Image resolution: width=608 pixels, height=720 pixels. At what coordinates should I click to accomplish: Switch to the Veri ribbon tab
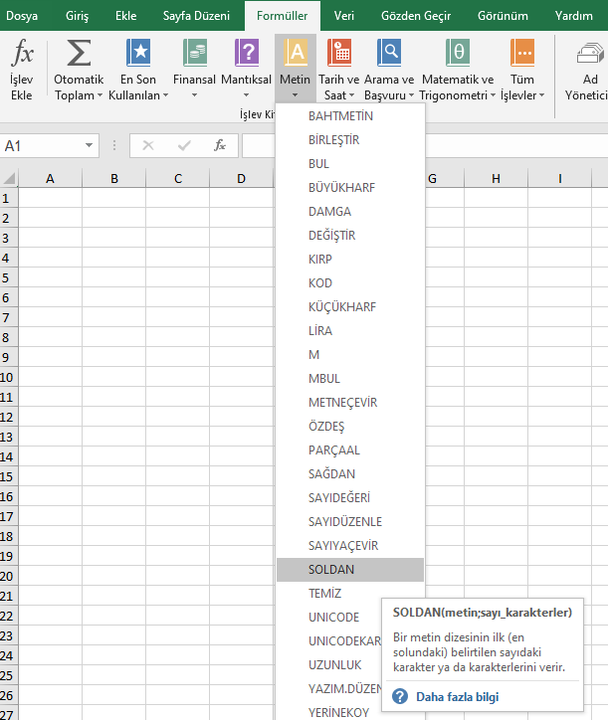click(x=344, y=16)
